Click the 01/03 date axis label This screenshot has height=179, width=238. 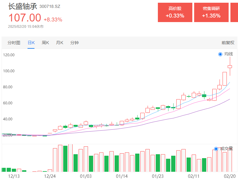click(x=86, y=176)
